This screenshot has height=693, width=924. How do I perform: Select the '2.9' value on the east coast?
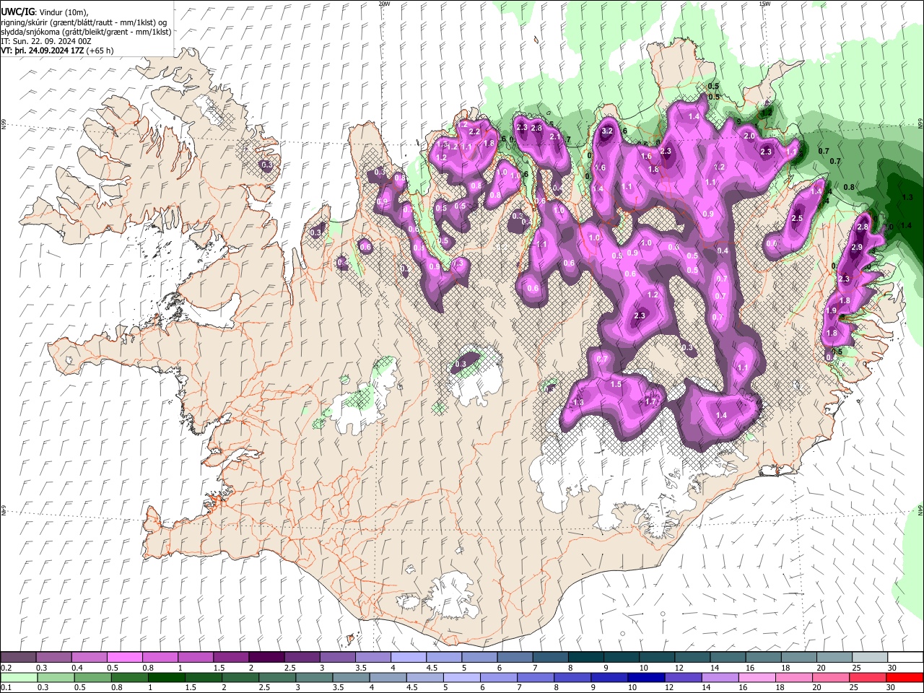pyautogui.click(x=857, y=248)
